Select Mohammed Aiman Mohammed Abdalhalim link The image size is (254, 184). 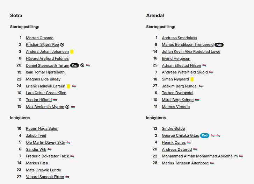point(200,156)
